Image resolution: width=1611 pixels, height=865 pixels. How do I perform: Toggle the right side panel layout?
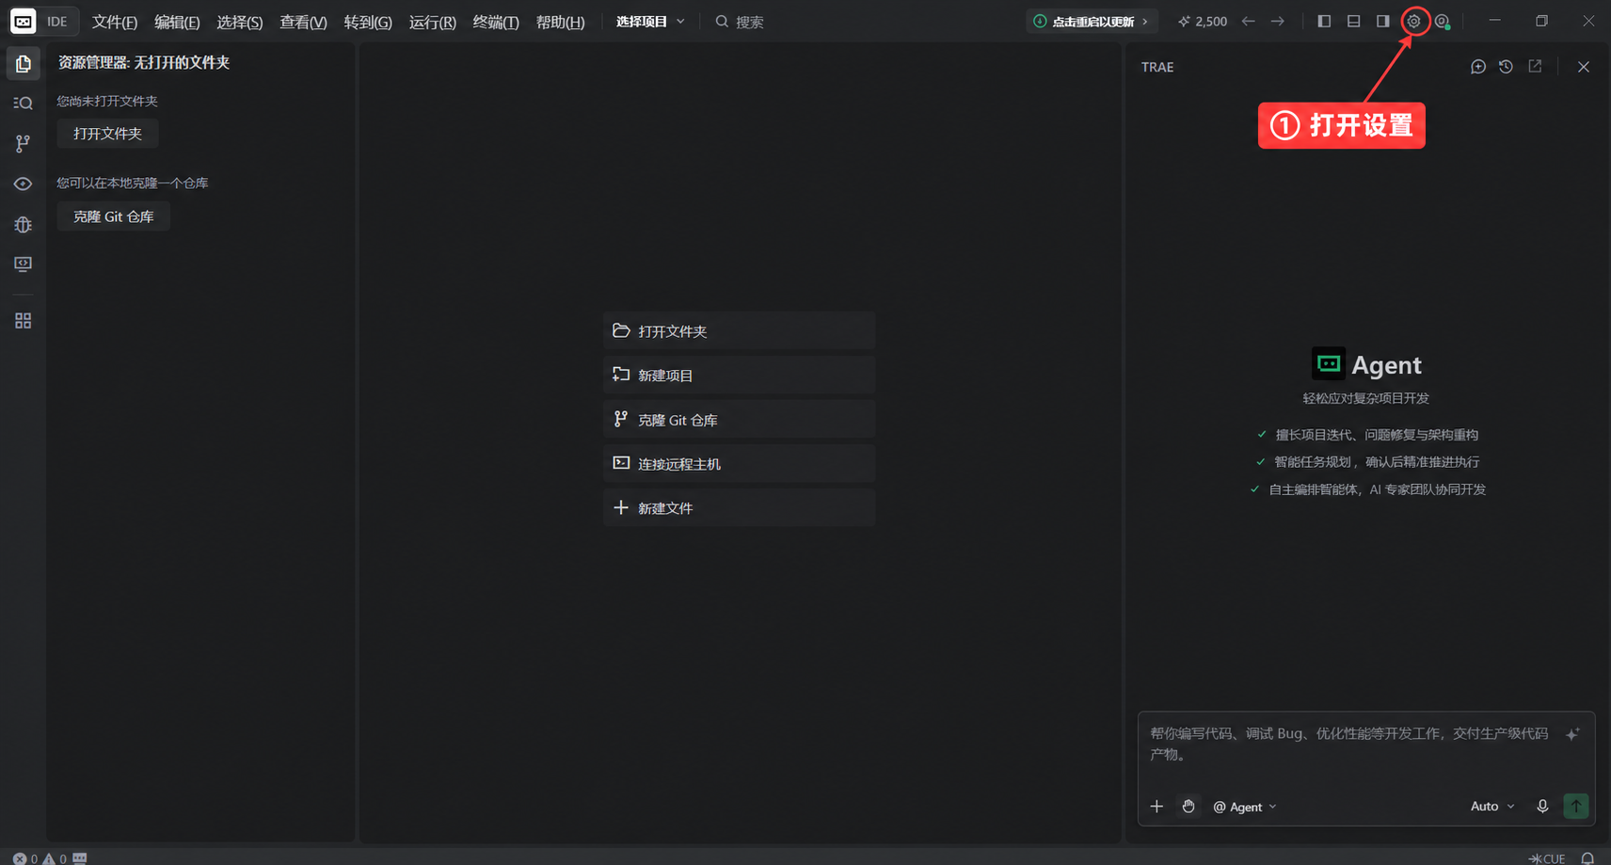pyautogui.click(x=1382, y=21)
